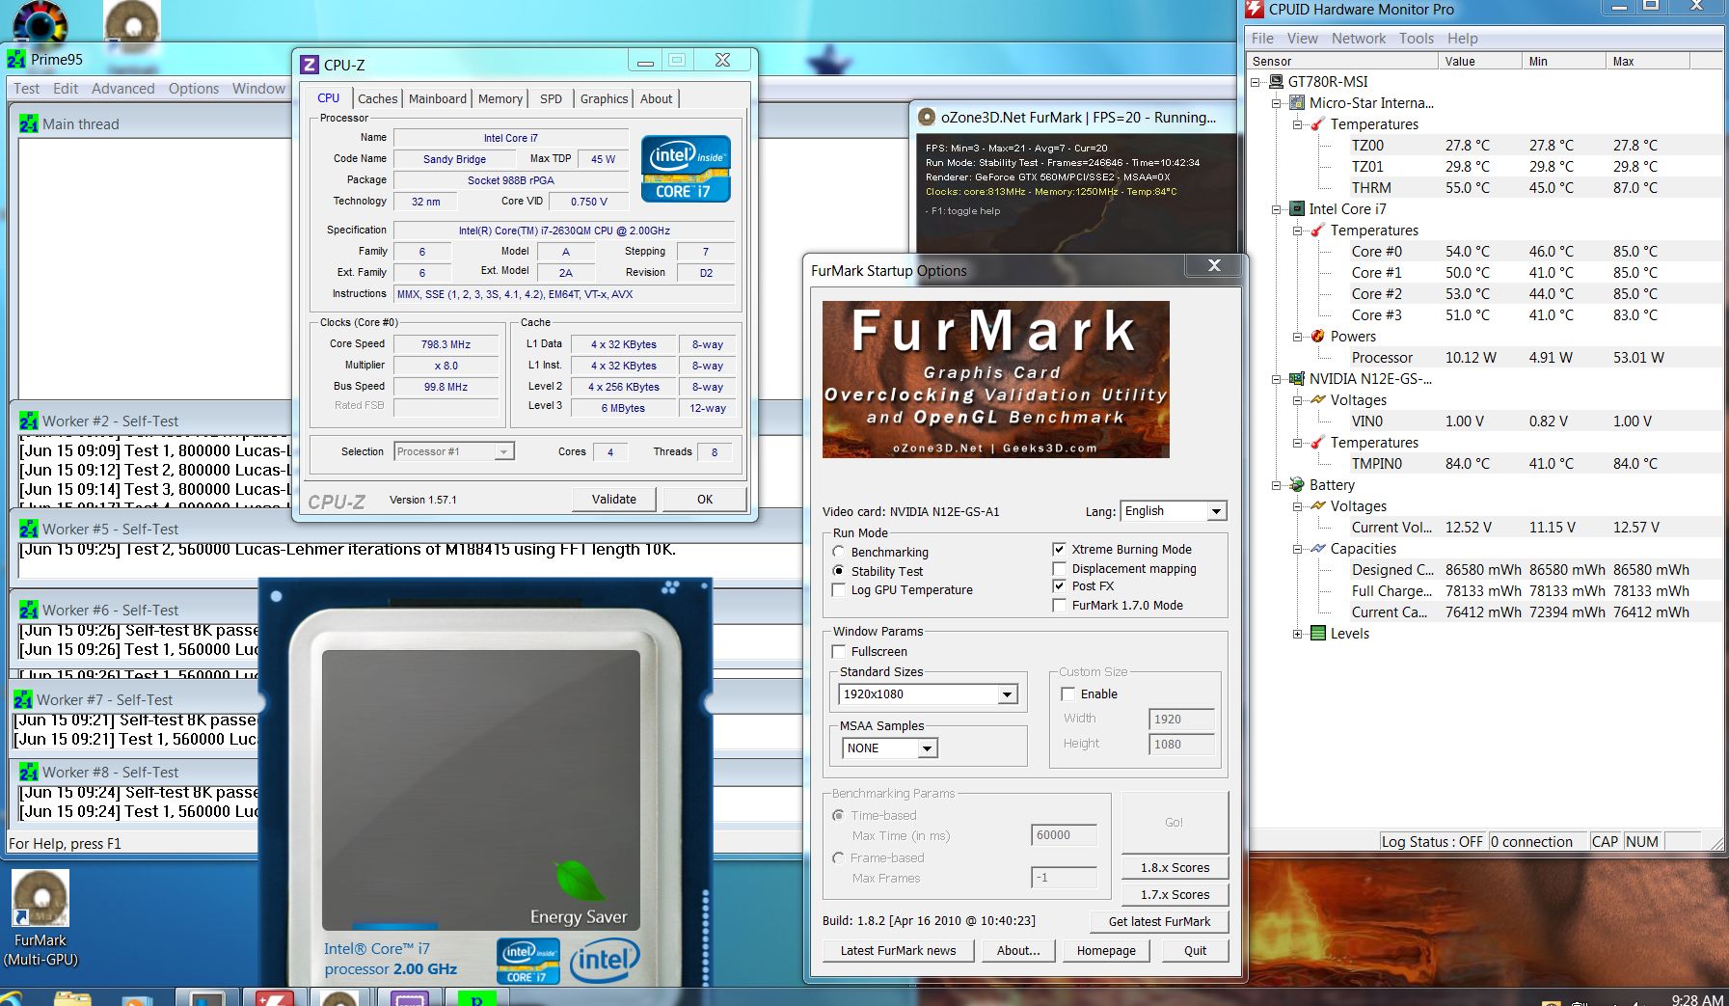The width and height of the screenshot is (1729, 1006).
Task: Check the Custom Size Enable box
Action: (x=1068, y=694)
